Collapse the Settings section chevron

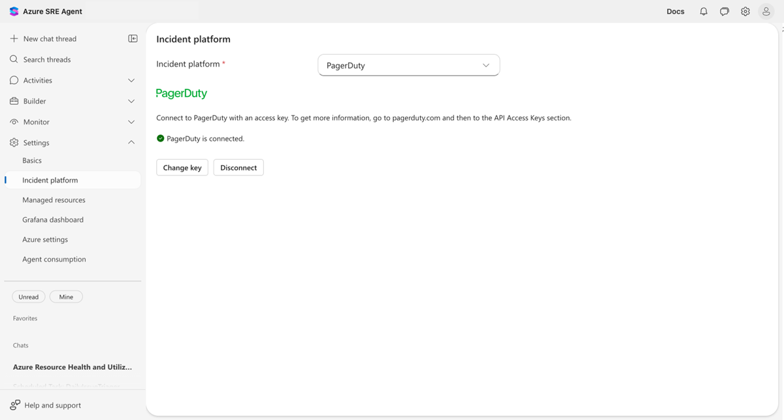pyautogui.click(x=131, y=142)
